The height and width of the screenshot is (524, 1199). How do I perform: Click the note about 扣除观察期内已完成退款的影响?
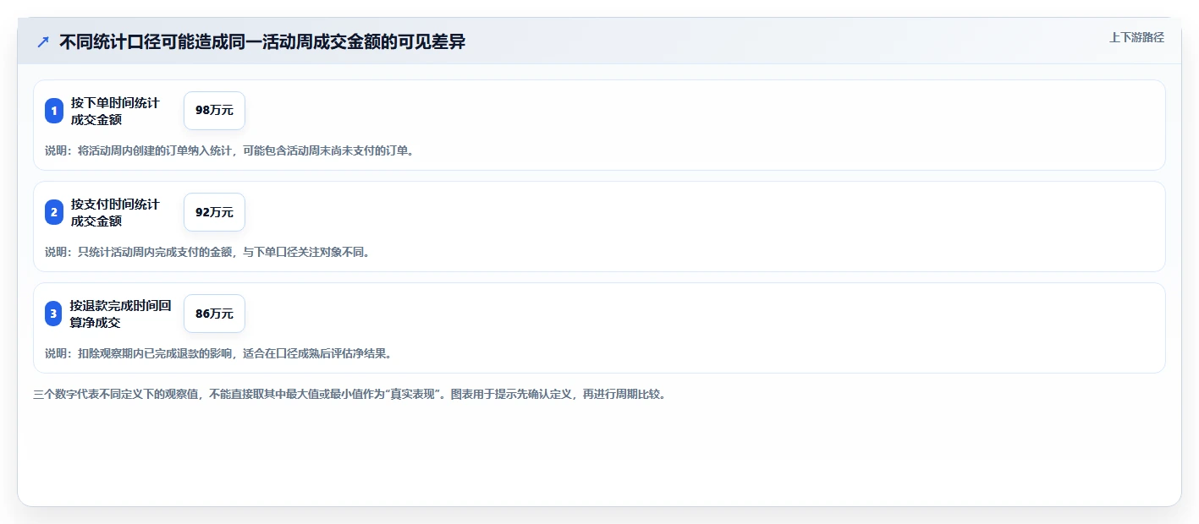[x=218, y=353]
